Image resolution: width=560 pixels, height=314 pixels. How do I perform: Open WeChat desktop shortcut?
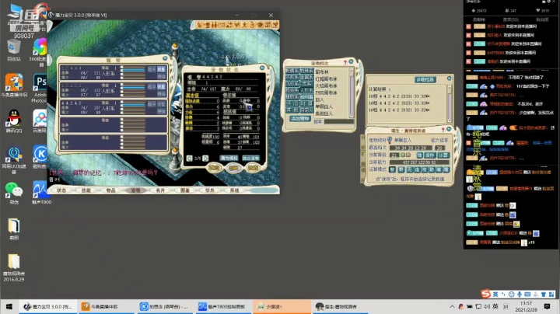14,193
